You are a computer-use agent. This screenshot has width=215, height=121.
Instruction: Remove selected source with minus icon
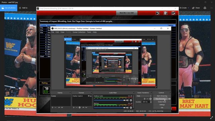tap(77, 108)
